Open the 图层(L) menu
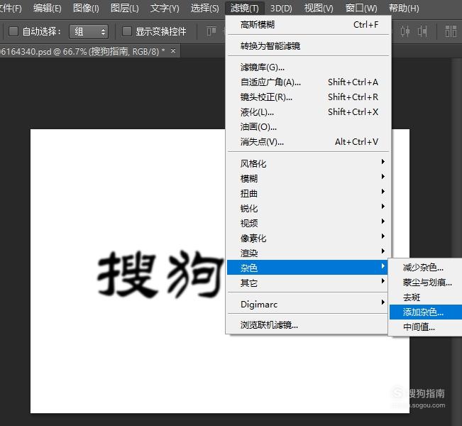 tap(125, 8)
